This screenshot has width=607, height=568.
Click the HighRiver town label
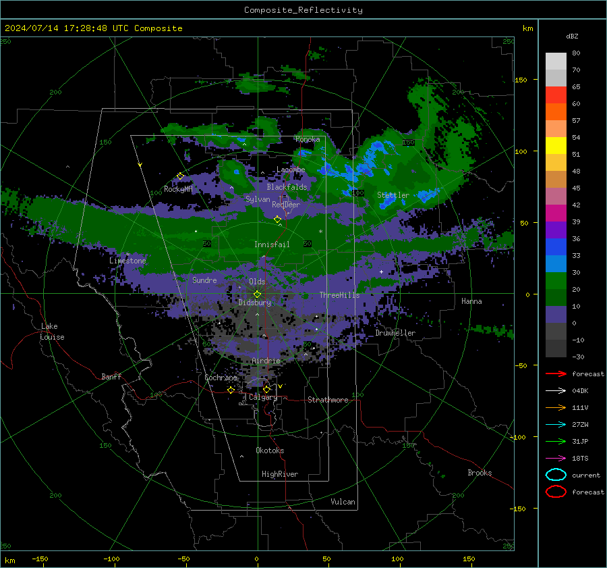pyautogui.click(x=280, y=474)
